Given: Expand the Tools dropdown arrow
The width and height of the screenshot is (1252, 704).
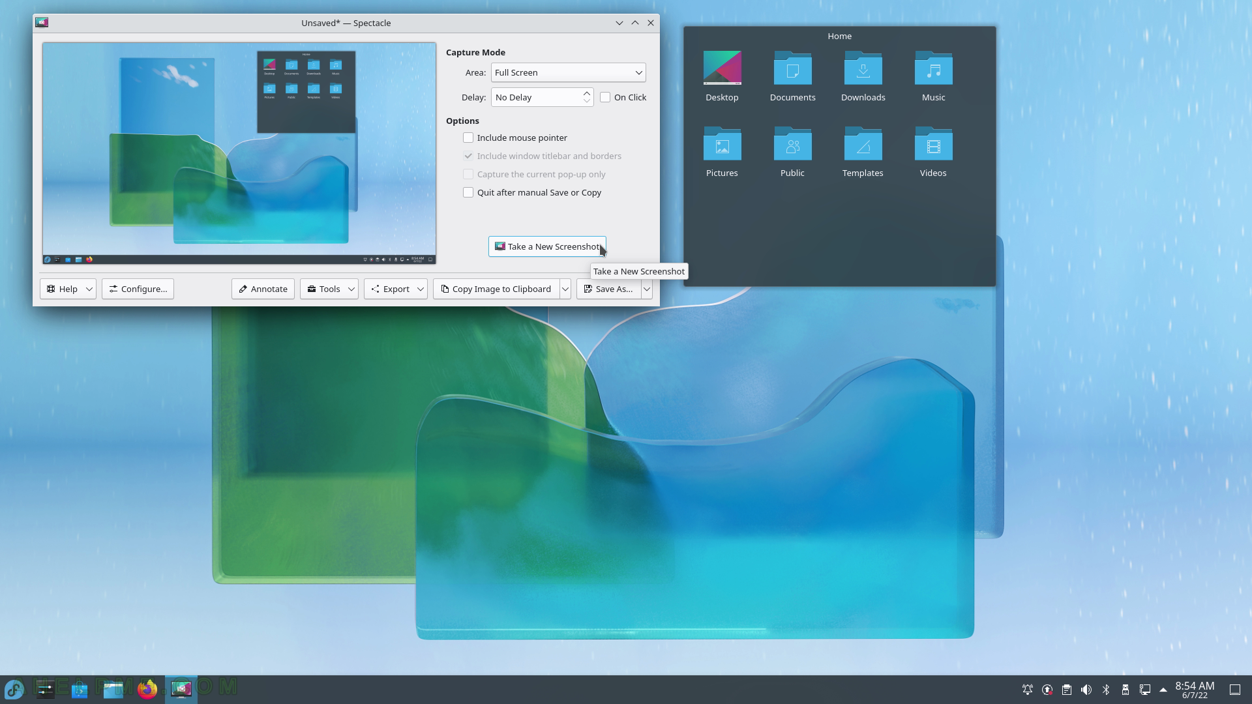Looking at the screenshot, I should 351,289.
